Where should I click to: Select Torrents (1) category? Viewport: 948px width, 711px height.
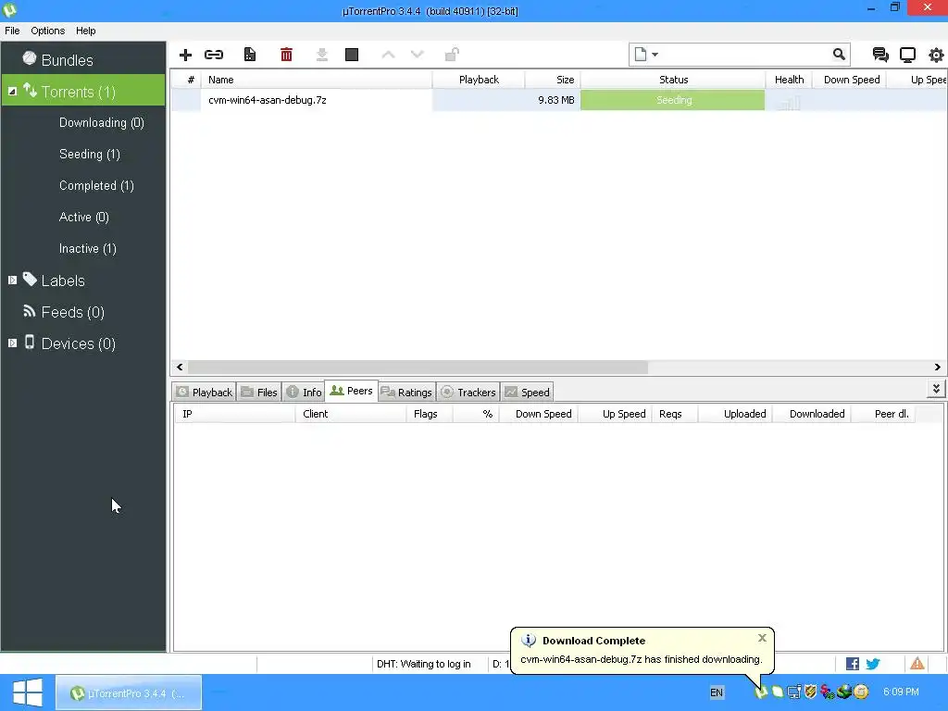(83, 90)
